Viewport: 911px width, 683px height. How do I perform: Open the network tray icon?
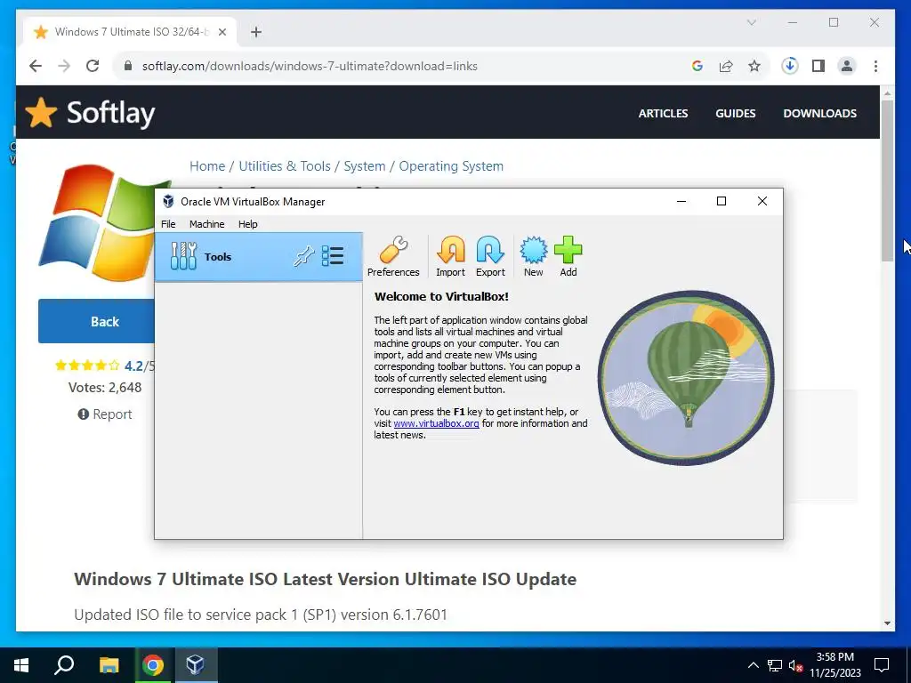pyautogui.click(x=775, y=665)
